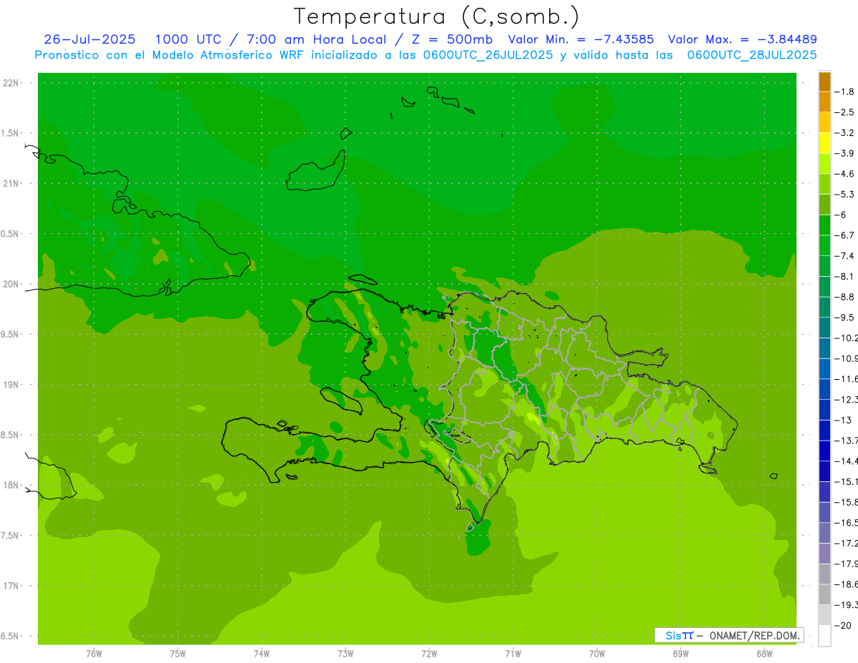Pick the dark blue swatch between -13.7 and -14.4
Viewport: 858px width, 663px height.
(824, 451)
